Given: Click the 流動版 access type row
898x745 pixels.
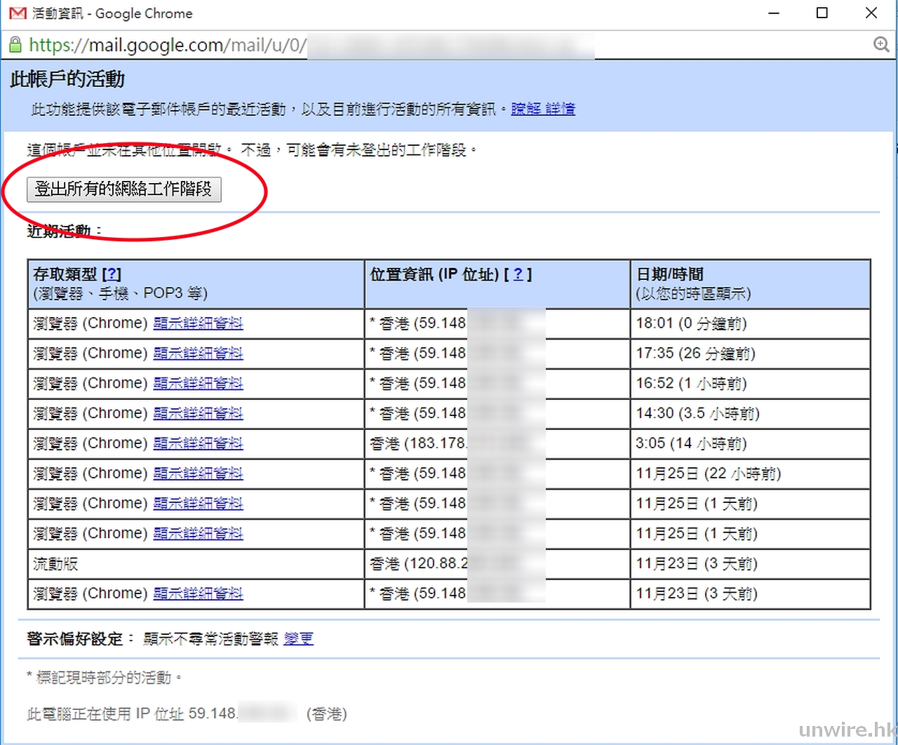Looking at the screenshot, I should point(56,564).
